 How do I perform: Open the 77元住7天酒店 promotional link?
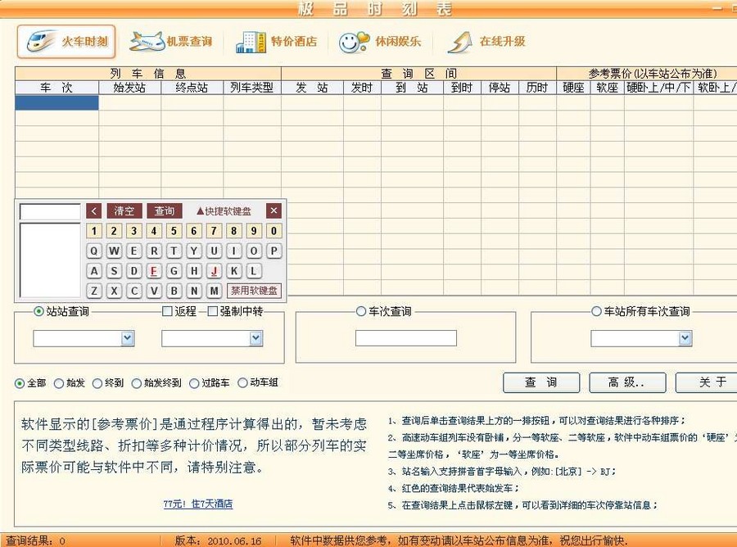(x=197, y=505)
